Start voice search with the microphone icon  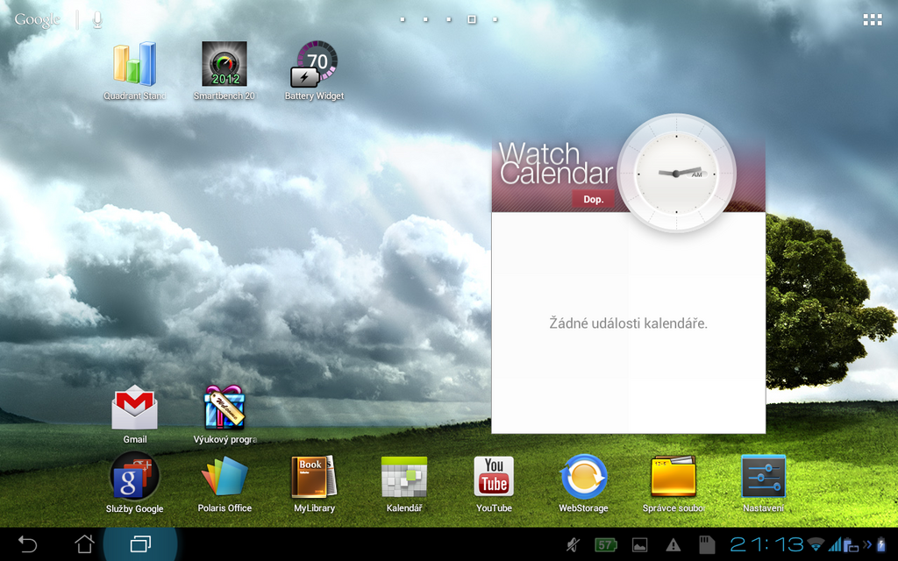tap(96, 18)
